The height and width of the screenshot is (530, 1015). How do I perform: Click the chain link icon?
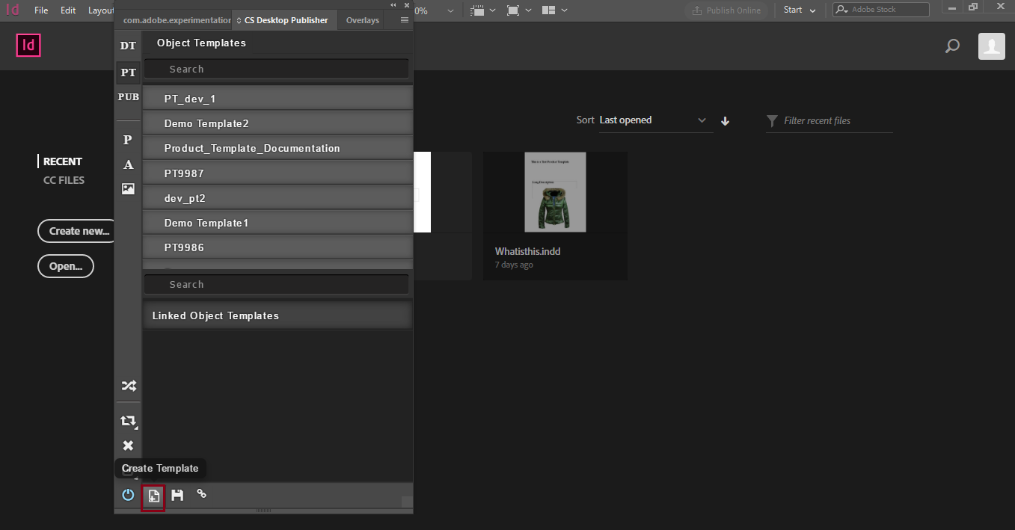(x=201, y=493)
